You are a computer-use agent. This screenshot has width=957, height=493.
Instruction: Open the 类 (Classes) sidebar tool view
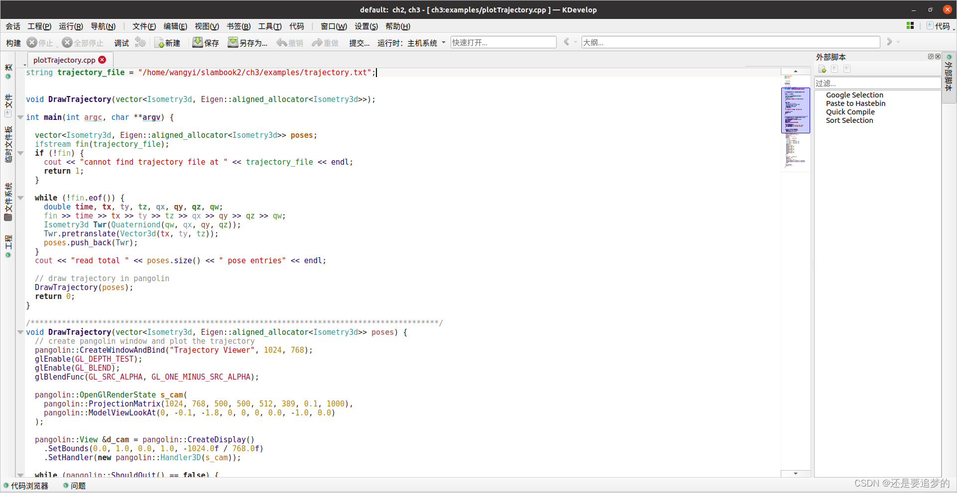point(8,71)
